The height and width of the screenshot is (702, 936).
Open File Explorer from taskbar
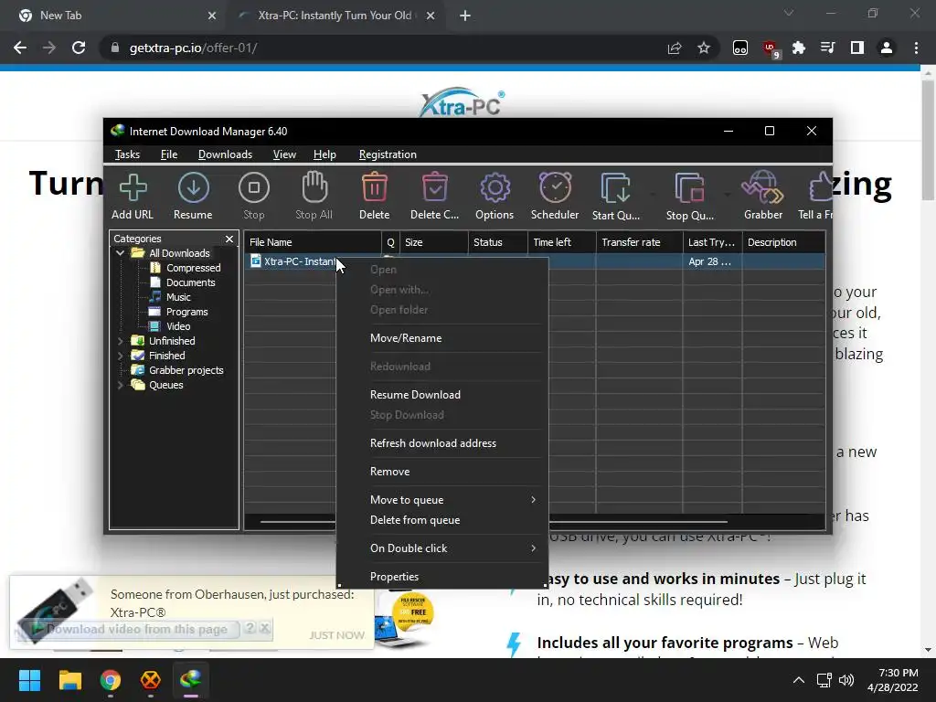coord(69,680)
